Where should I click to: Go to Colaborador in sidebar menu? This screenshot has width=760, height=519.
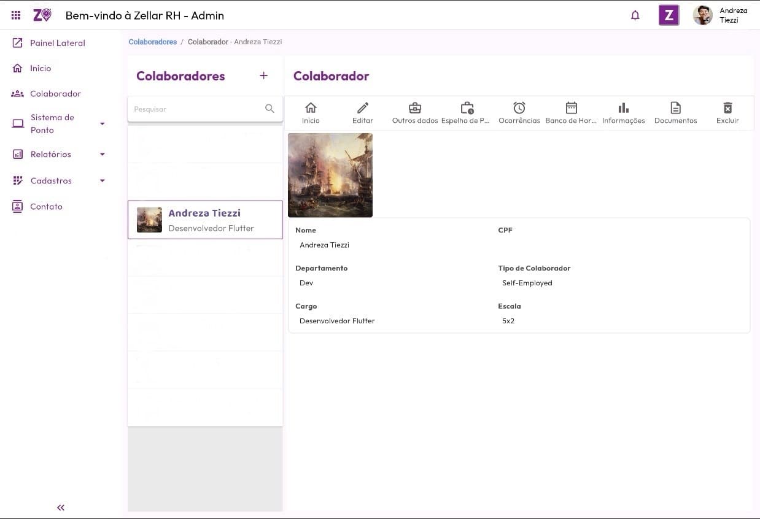click(55, 94)
